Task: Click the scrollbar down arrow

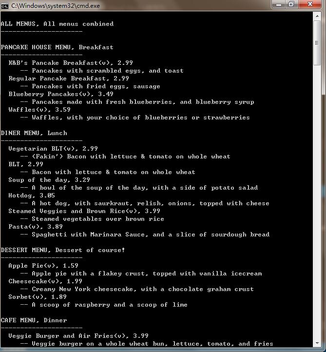Action: pos(317,343)
